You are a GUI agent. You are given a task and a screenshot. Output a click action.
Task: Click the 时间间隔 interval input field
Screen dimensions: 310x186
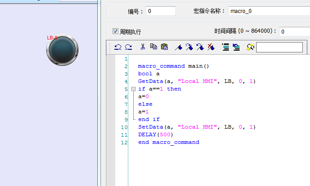(294, 32)
